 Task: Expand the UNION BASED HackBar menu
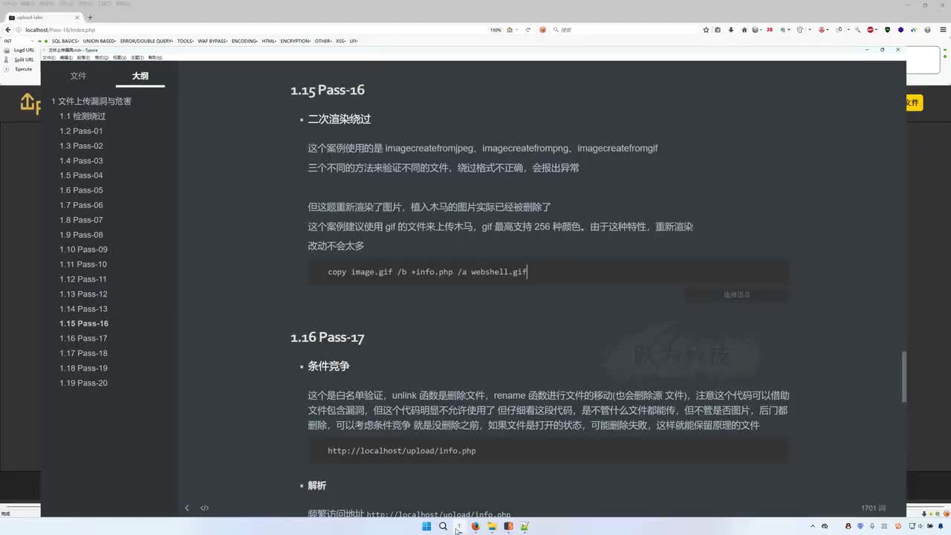tap(100, 41)
